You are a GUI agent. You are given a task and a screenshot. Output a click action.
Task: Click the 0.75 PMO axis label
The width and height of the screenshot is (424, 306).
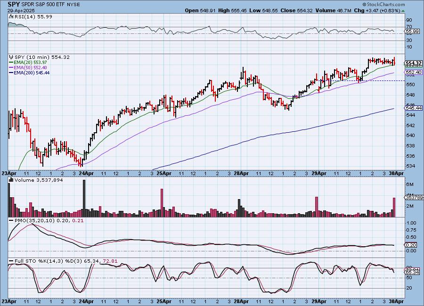tap(411, 230)
